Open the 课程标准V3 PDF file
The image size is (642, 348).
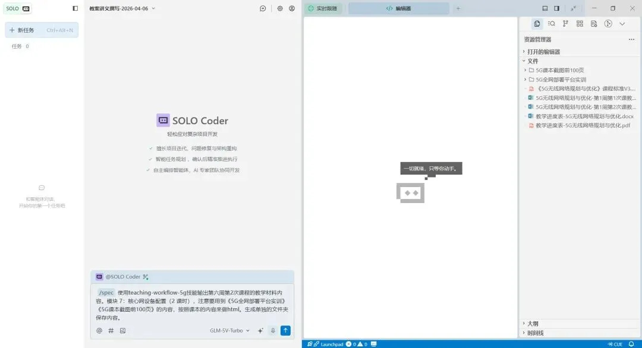click(580, 88)
